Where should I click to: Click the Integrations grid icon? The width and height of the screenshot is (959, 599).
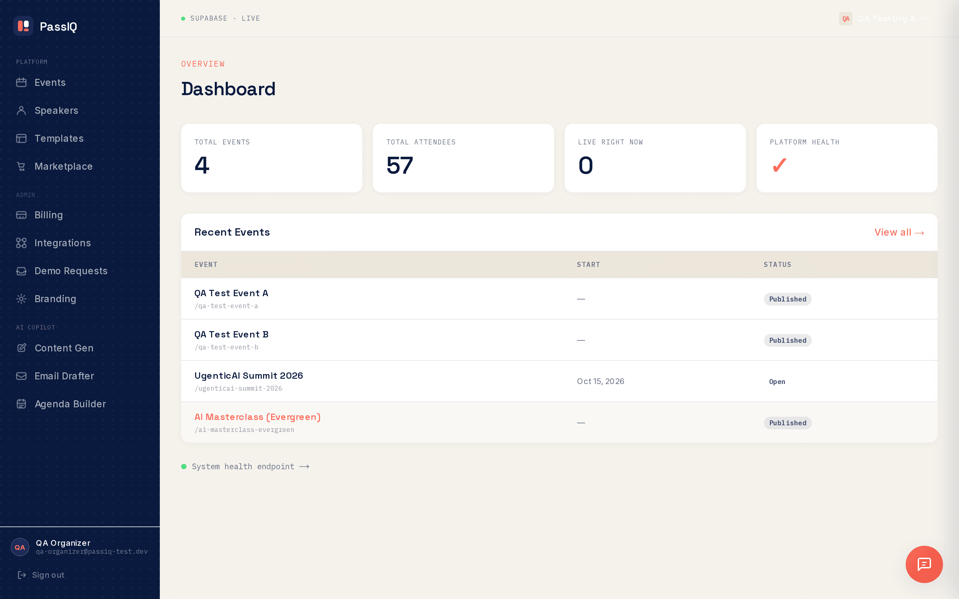pyautogui.click(x=21, y=243)
